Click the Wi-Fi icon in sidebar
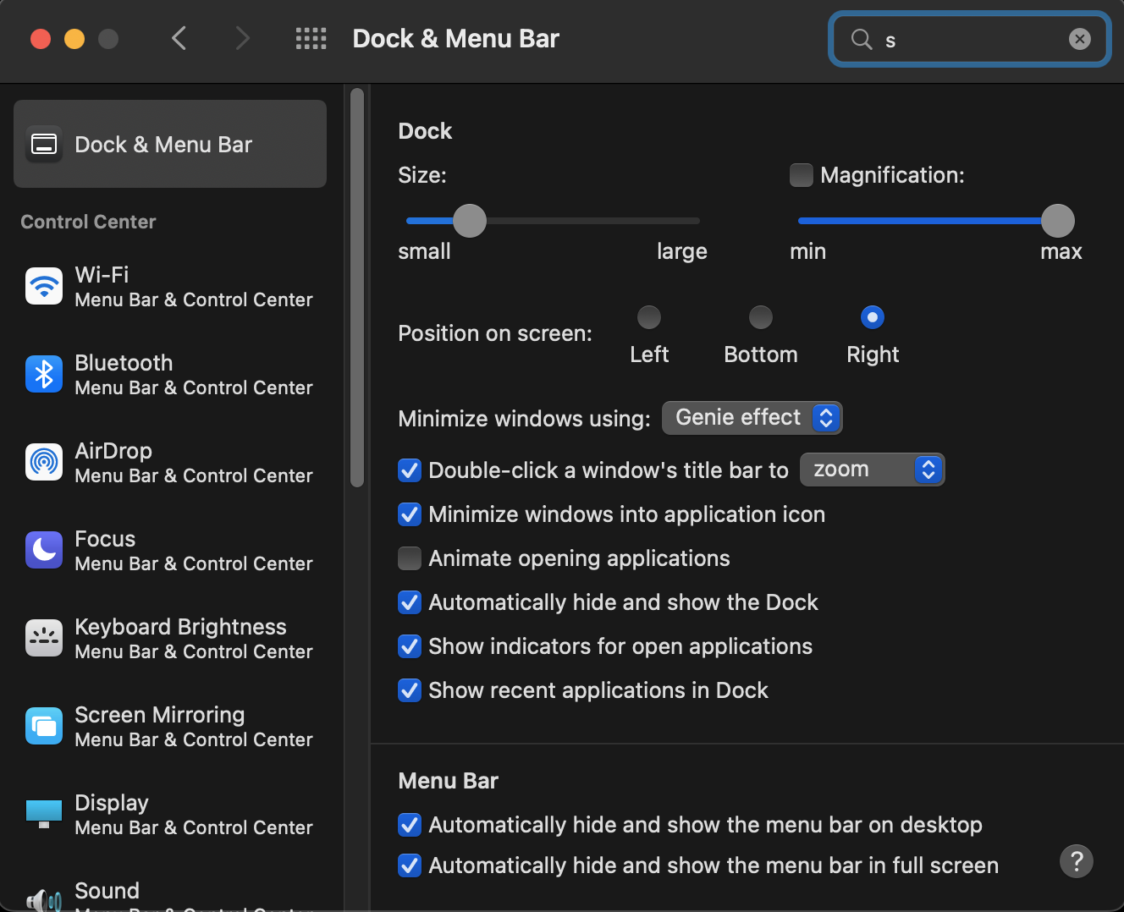Viewport: 1124px width, 912px height. [44, 286]
